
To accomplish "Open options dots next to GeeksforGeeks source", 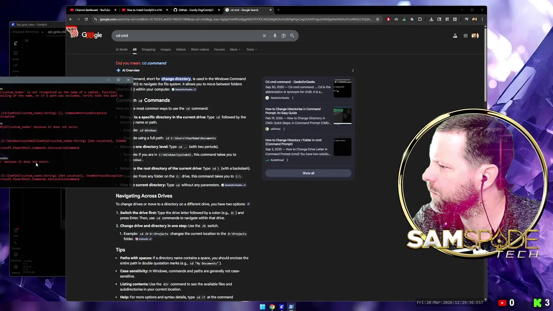I will pyautogui.click(x=292, y=98).
